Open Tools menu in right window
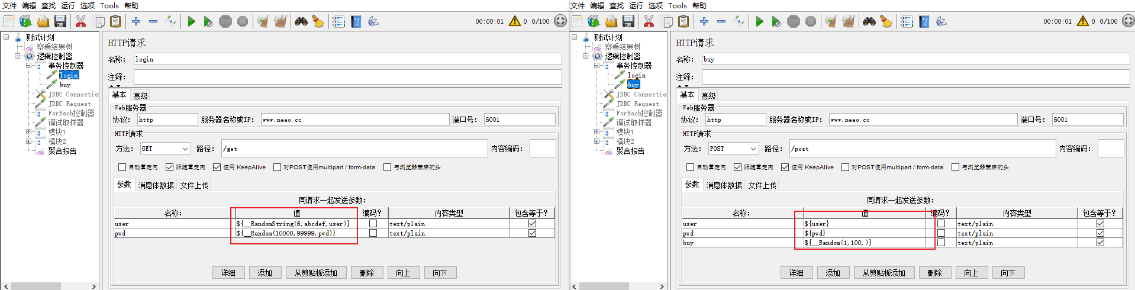Screen dimensions: 1135x290 tap(677, 5)
